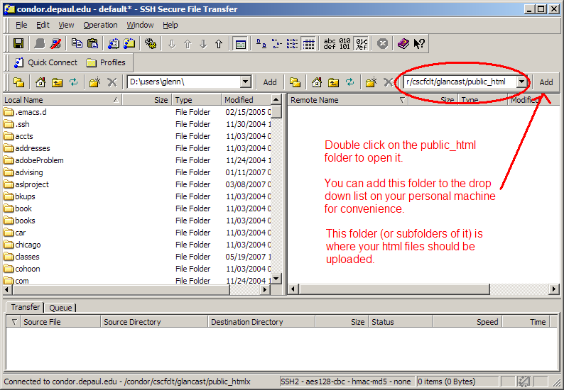This screenshot has width=564, height=390.
Task: Click Add next to remote path field
Action: point(546,82)
